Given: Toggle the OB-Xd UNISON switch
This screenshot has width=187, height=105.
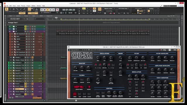Looking at the screenshot, I should pos(82,80).
